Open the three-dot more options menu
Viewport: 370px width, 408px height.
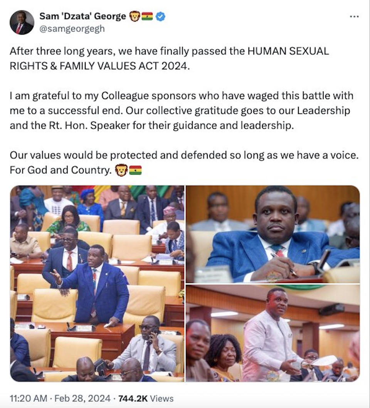[x=354, y=17]
